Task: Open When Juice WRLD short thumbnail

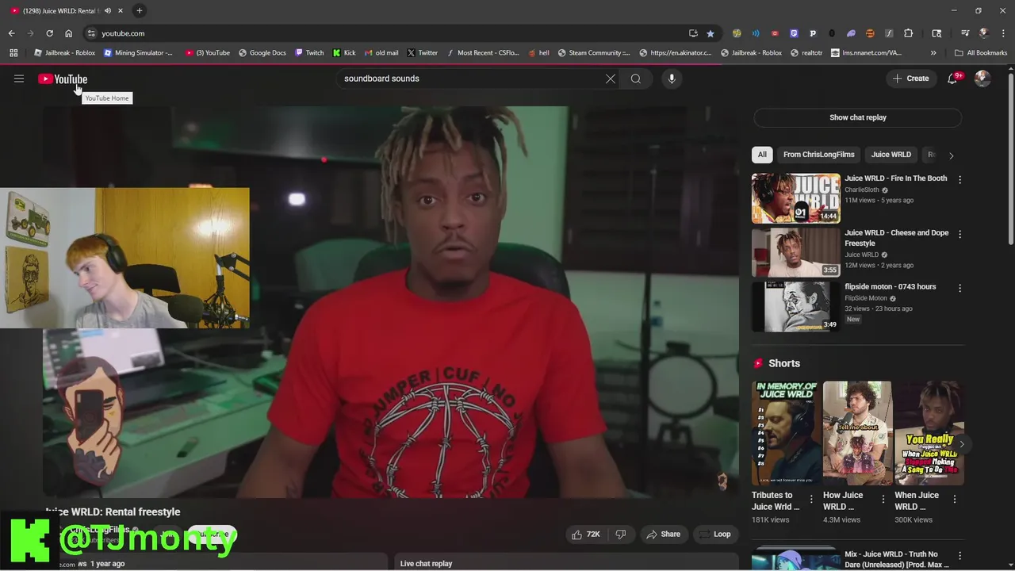Action: coord(929,433)
